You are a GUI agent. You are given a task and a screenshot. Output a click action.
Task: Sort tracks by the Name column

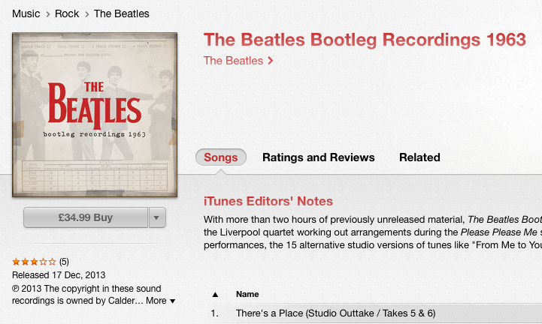click(x=247, y=294)
